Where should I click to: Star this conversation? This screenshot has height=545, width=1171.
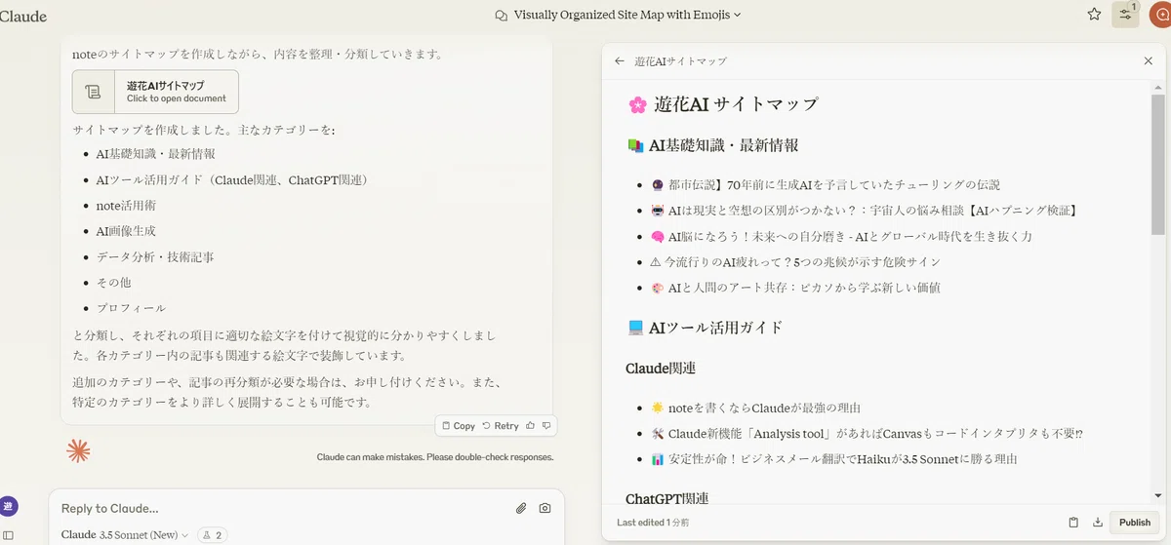1094,14
